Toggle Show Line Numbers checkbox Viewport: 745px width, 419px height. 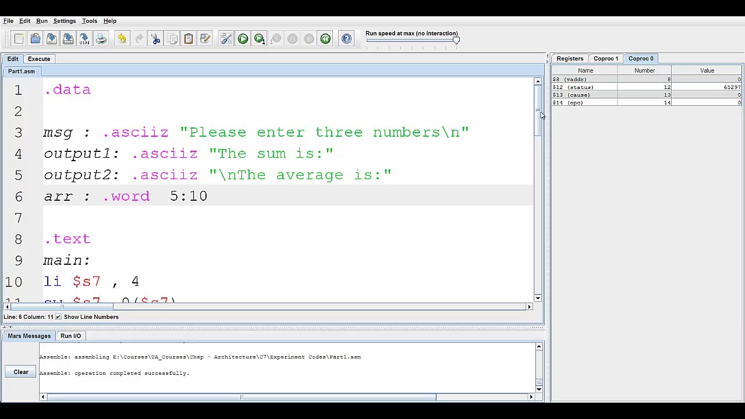point(58,317)
